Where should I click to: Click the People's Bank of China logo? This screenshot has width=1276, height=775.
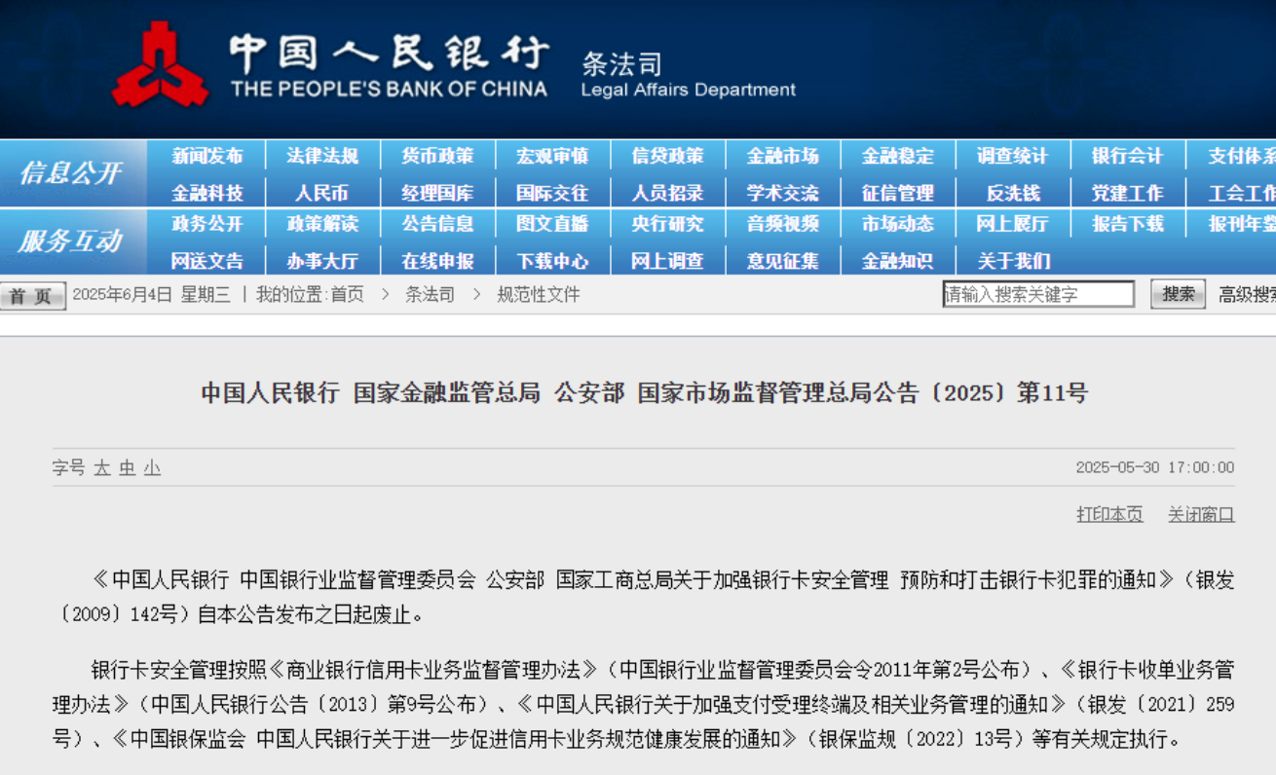click(159, 66)
